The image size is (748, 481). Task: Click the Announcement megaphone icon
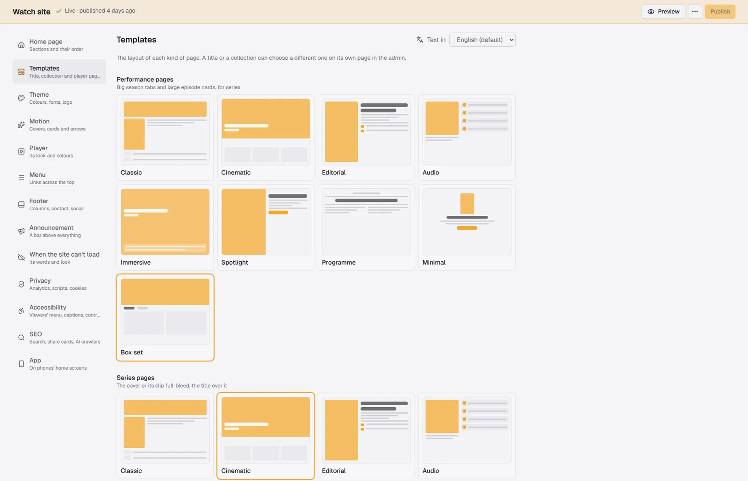(21, 231)
